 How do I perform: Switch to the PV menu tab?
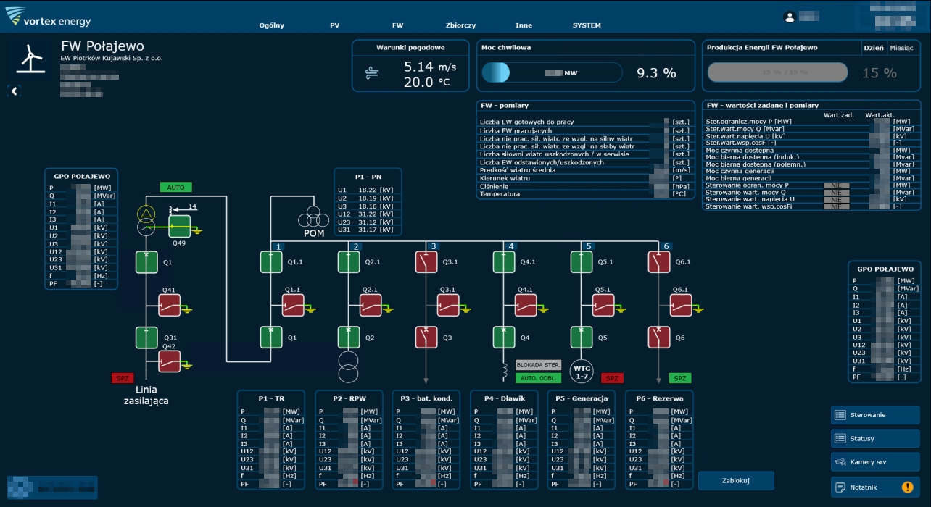coord(334,25)
